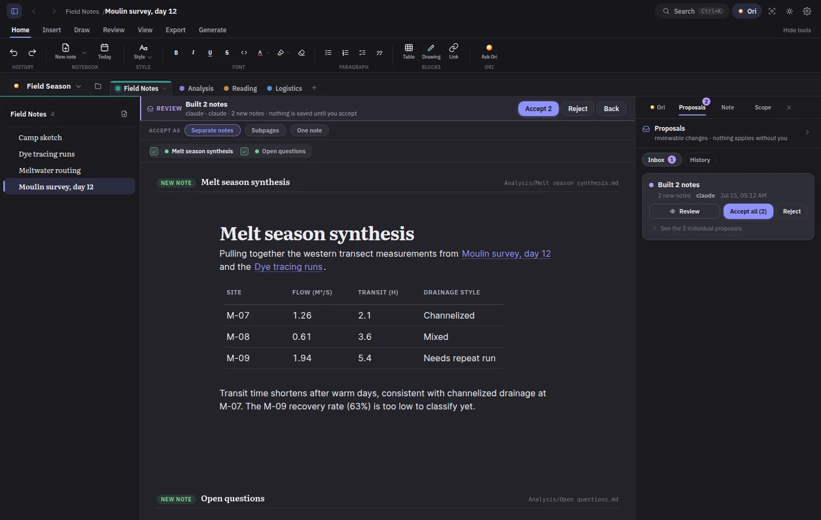Viewport: 821px width, 520px height.
Task: Open the Style dropdown
Action: click(143, 51)
